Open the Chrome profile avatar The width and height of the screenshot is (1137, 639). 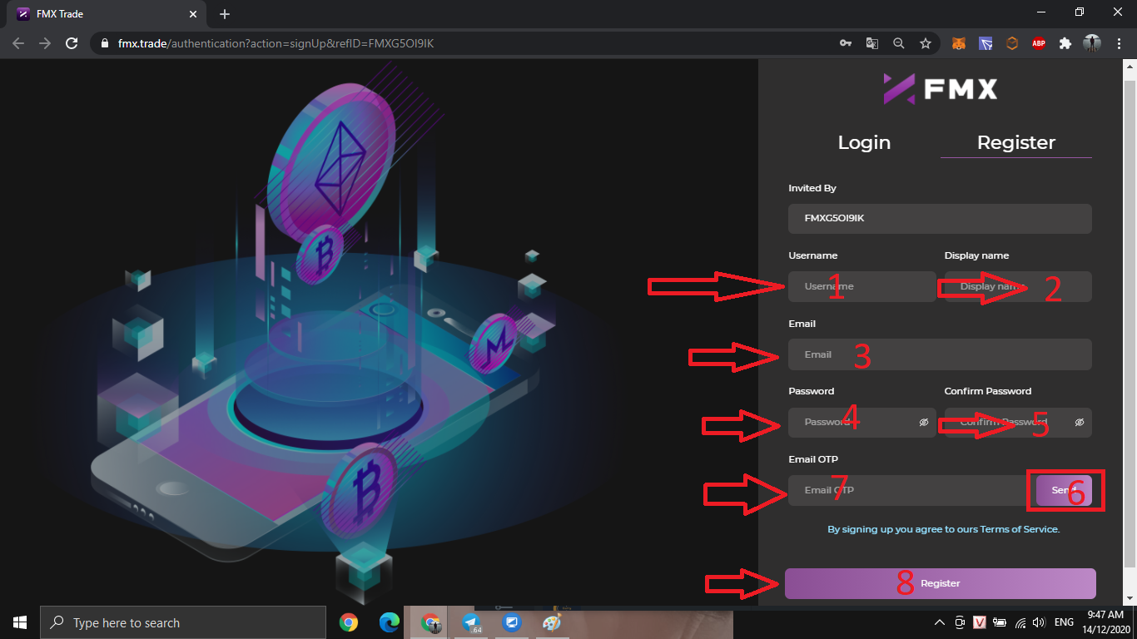pyautogui.click(x=1092, y=43)
